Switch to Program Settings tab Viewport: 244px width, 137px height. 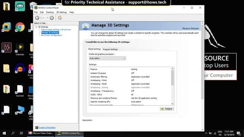coord(110,49)
